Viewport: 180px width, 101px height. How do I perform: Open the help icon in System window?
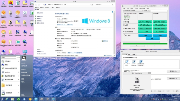coord(112,12)
